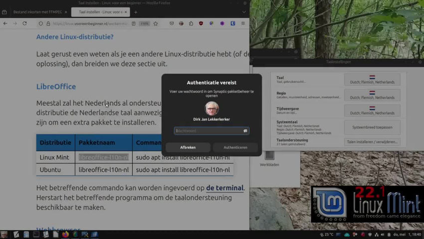This screenshot has width=424, height=239.
Task: Click the Firefox forward arrow
Action: [15, 23]
